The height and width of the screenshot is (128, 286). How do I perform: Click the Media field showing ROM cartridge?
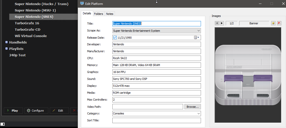pos(157,93)
